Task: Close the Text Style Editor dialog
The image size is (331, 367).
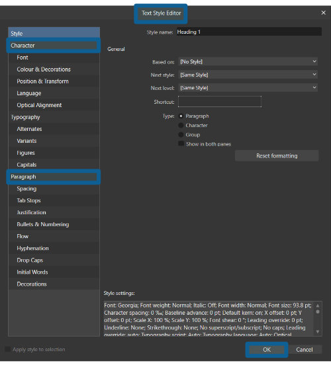Action: tap(323, 13)
